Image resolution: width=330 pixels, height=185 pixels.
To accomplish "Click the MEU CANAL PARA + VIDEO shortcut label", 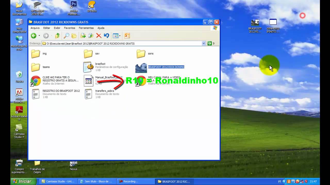I will (x=164, y=79).
